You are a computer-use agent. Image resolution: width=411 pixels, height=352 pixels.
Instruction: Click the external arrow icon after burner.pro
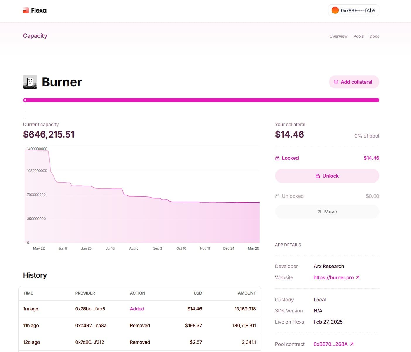pos(358,277)
